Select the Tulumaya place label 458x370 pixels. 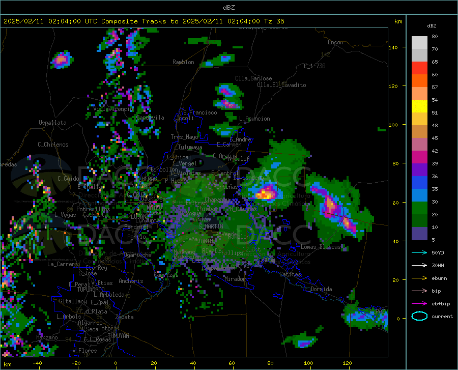coord(190,147)
